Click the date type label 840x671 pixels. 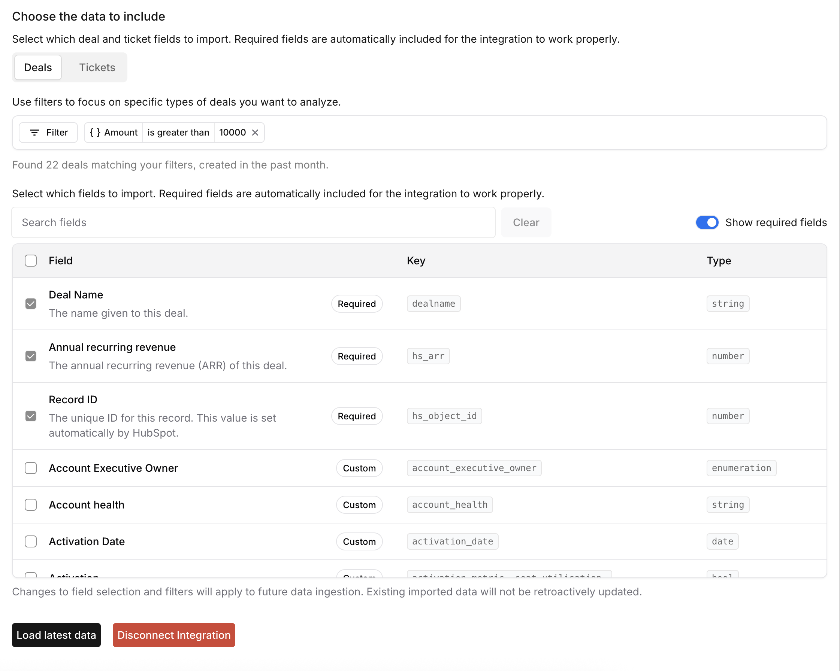coord(722,541)
